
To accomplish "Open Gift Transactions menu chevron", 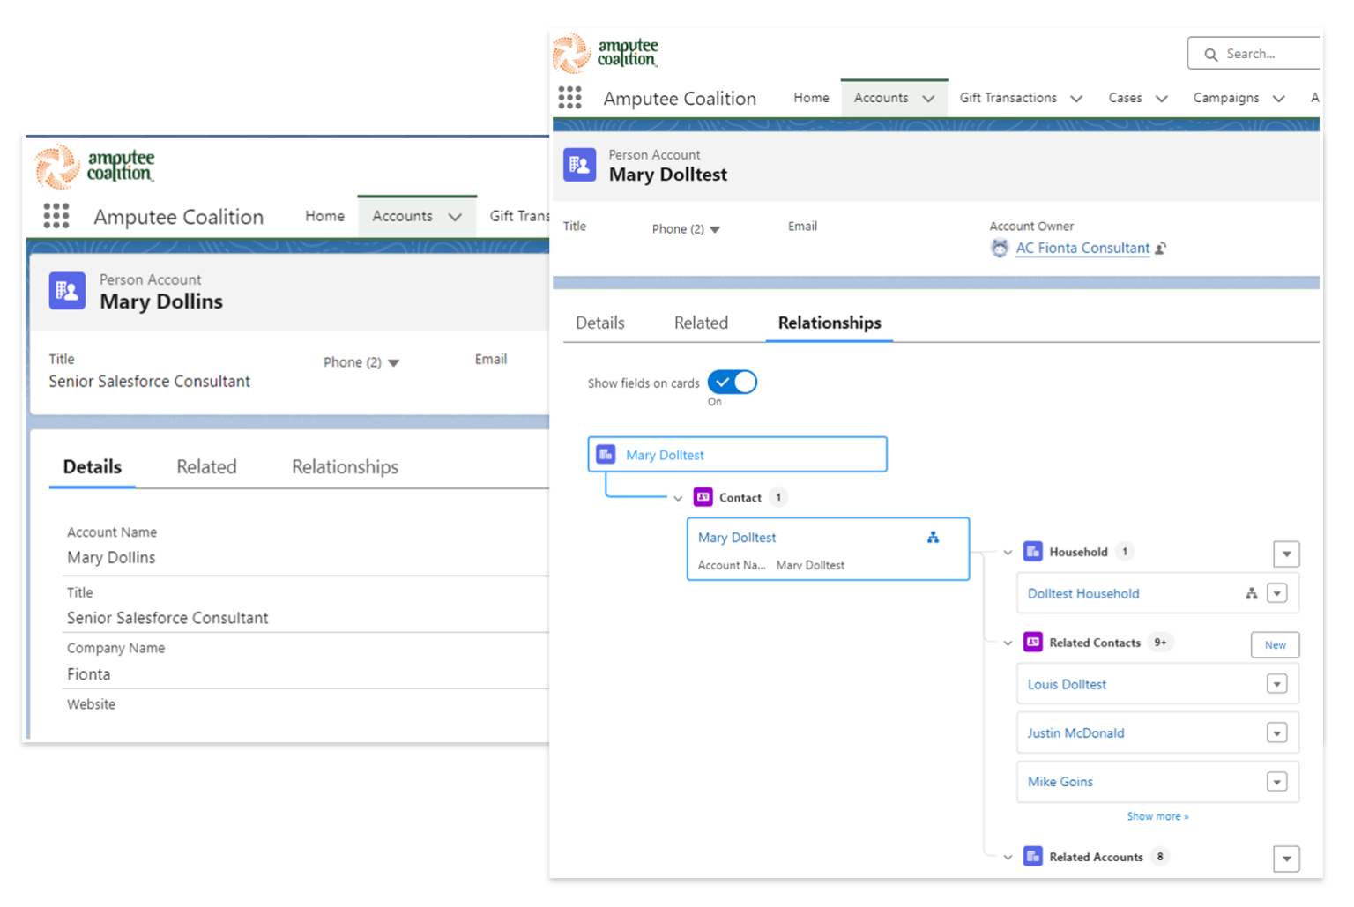I will coord(1076,99).
